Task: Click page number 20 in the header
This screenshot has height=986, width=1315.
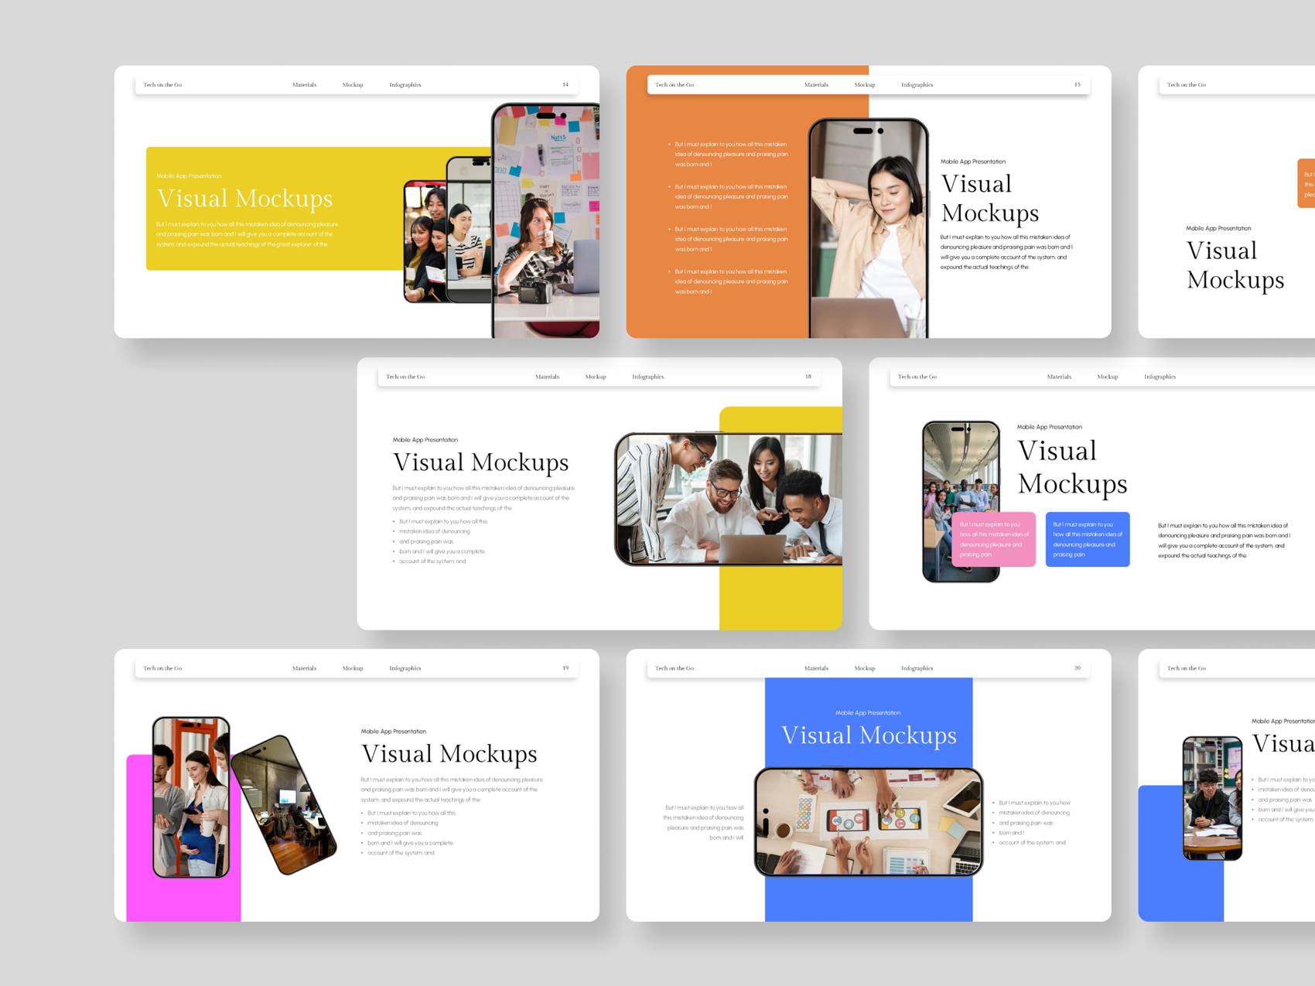Action: pyautogui.click(x=1078, y=668)
